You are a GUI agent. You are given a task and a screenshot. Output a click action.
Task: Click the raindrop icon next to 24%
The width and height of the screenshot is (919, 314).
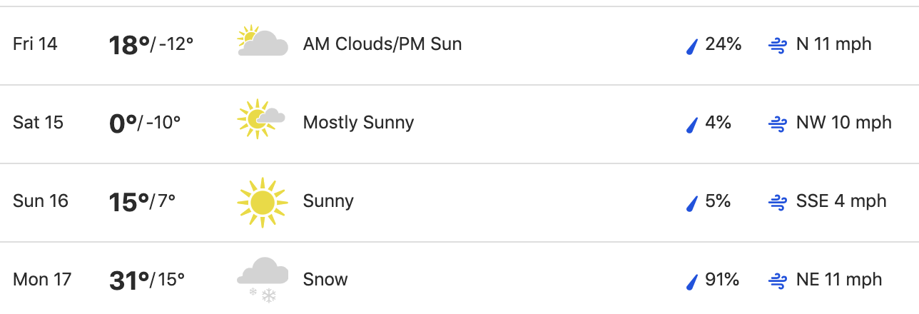click(x=691, y=46)
